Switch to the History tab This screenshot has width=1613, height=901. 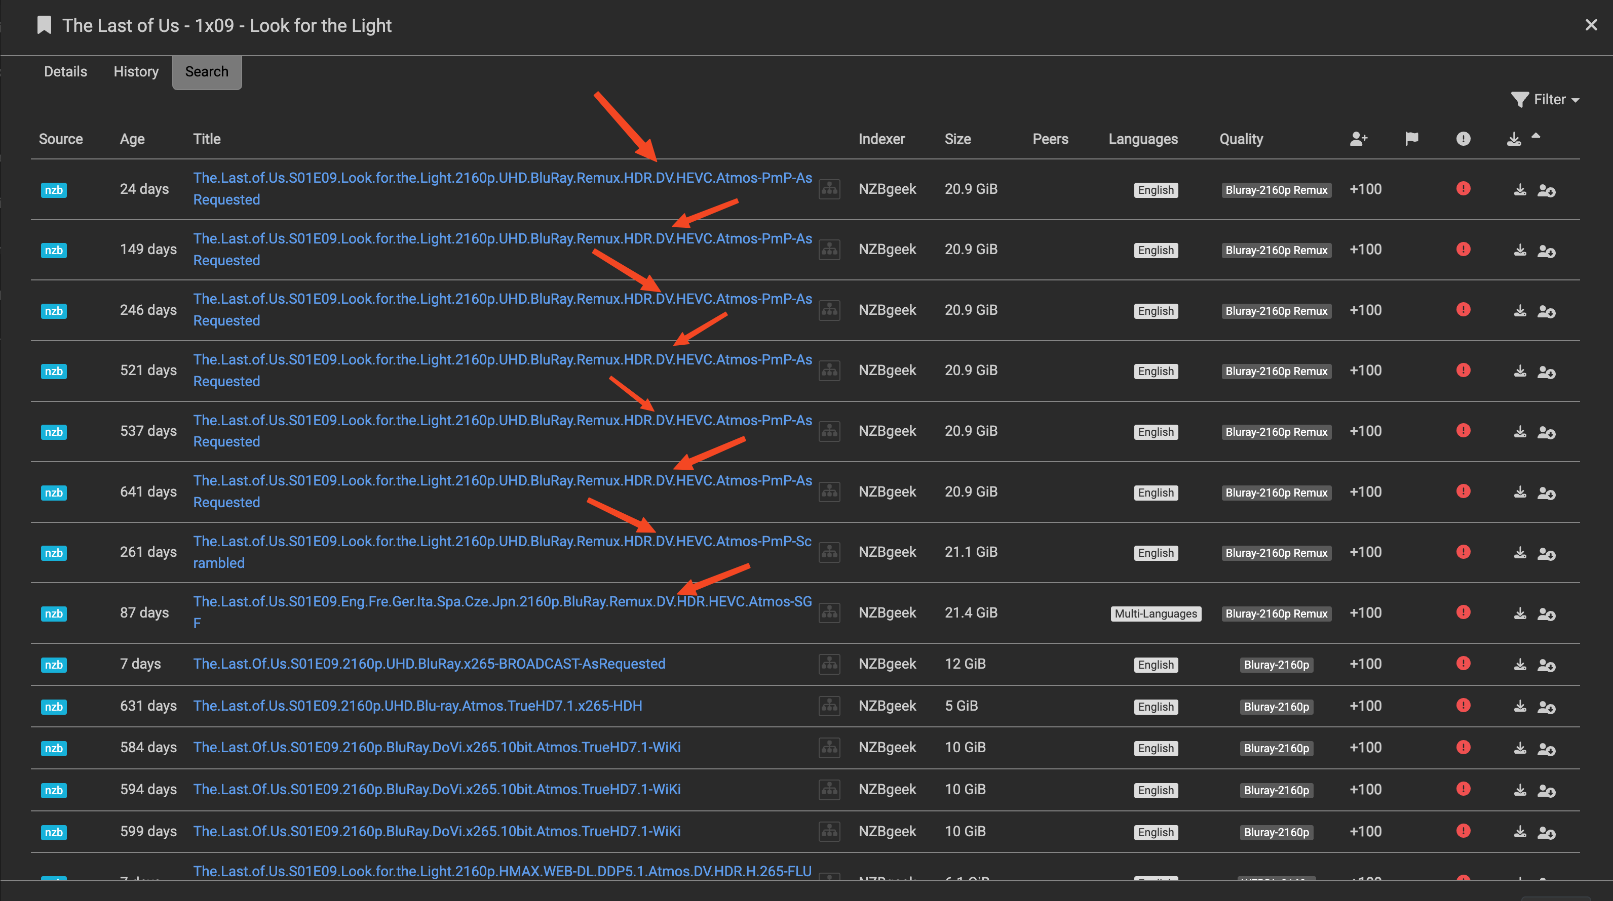(x=136, y=71)
